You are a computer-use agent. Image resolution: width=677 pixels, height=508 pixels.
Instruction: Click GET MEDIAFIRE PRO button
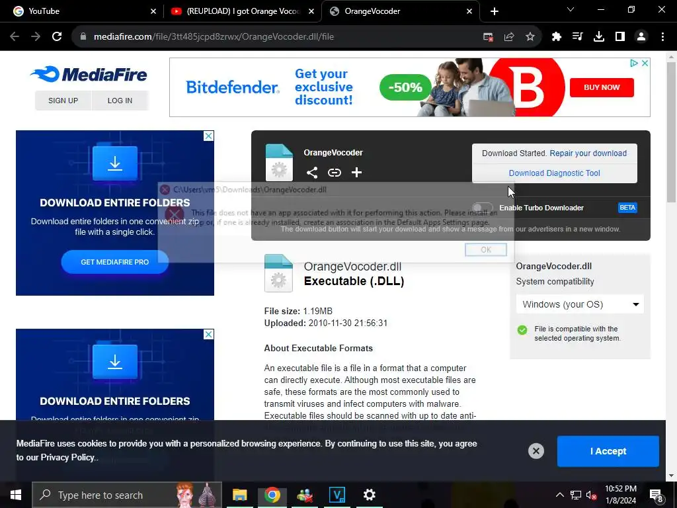pos(115,262)
